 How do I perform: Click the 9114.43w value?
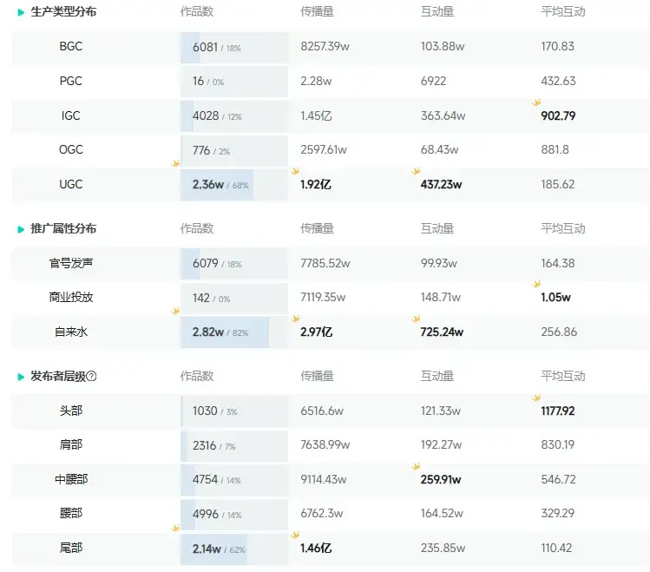click(324, 480)
